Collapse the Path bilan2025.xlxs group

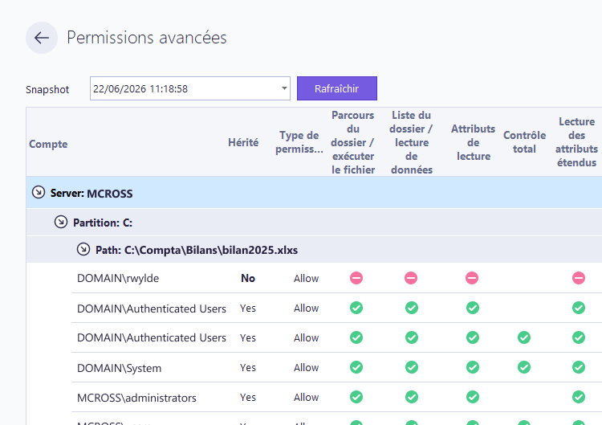tap(83, 249)
